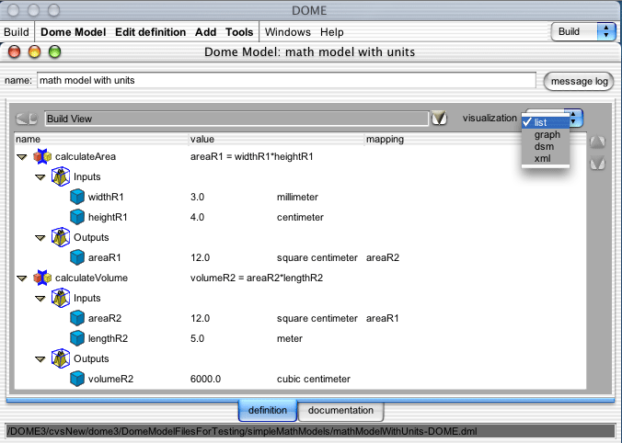622x443 pixels.
Task: Select the heightR1 parameter row
Action: (300, 217)
